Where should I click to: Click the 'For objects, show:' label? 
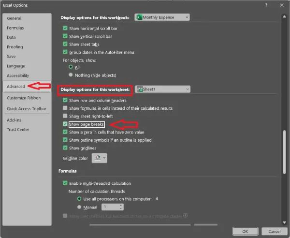[x=80, y=60]
